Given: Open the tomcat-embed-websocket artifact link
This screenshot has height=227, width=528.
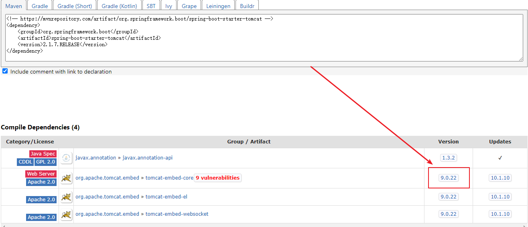Looking at the screenshot, I should [x=177, y=214].
